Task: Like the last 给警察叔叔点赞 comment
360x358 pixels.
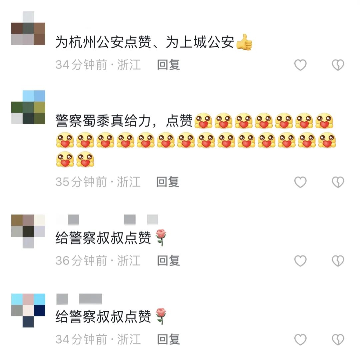Action: coord(300,339)
